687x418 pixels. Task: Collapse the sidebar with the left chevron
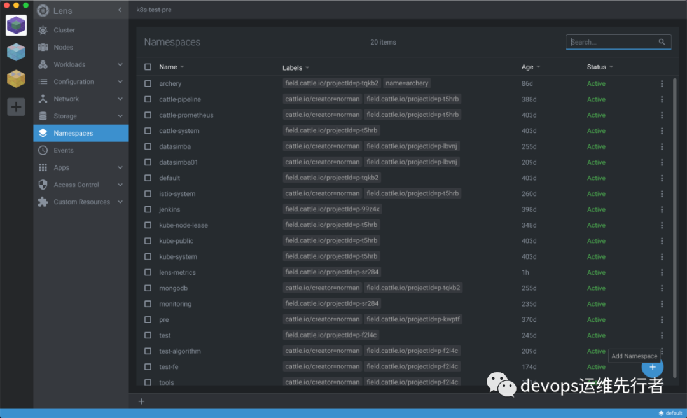(120, 10)
